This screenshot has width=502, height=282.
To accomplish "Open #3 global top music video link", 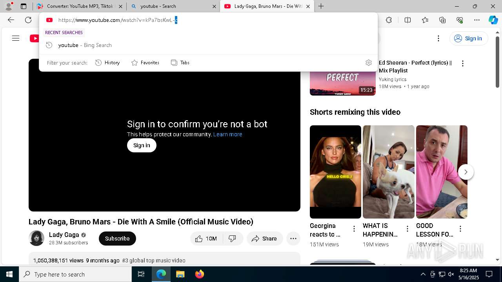I will (154, 260).
